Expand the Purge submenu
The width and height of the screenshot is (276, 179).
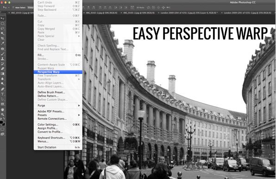(58, 106)
